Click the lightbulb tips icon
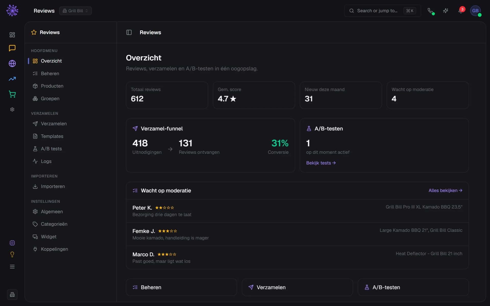490x306 pixels. tap(12, 254)
